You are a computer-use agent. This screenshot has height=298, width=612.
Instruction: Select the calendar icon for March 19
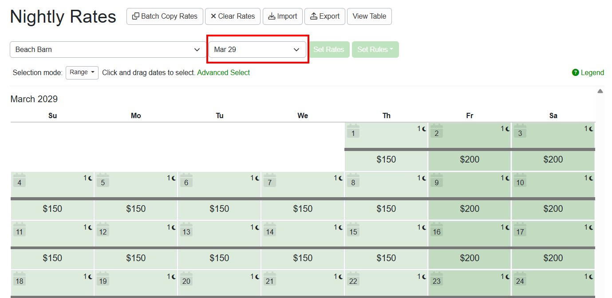(x=103, y=279)
